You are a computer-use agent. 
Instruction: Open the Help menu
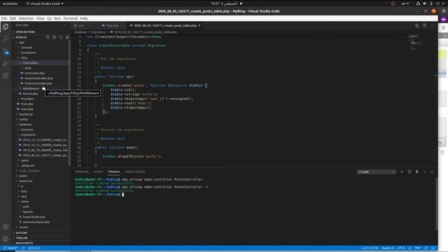click(x=84, y=18)
